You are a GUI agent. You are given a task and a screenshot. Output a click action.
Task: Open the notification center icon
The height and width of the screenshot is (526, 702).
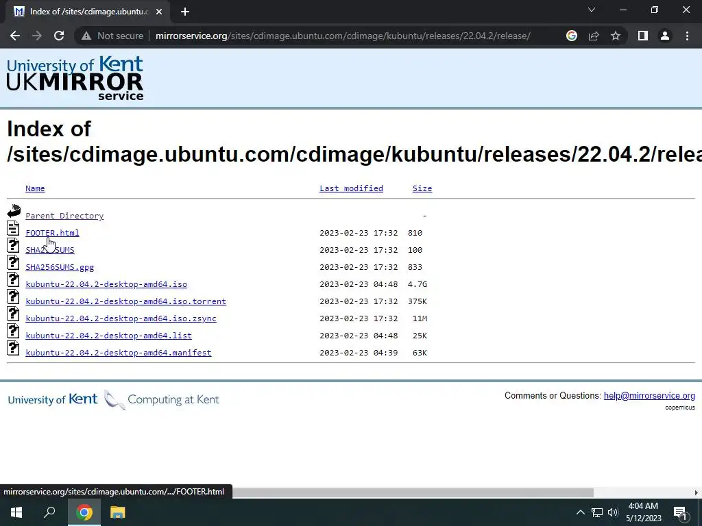pyautogui.click(x=680, y=512)
